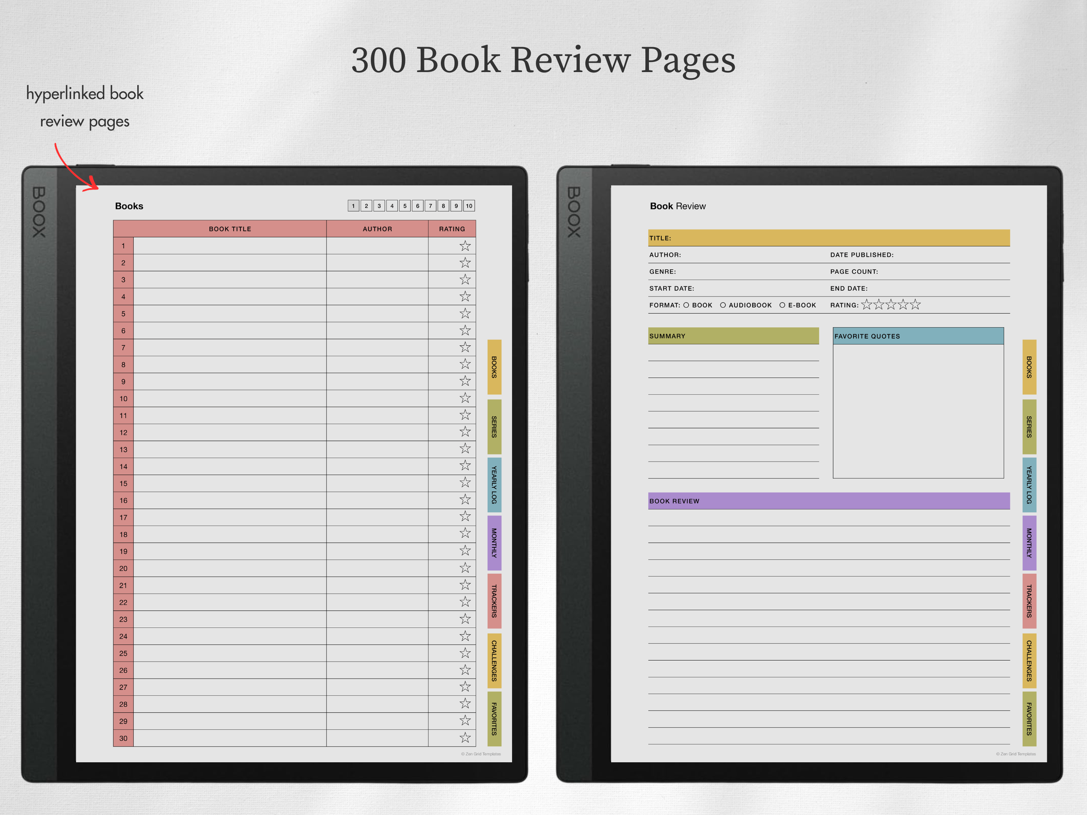Tap inside the FAVORITE QUOTES box
The width and height of the screenshot is (1087, 815).
click(x=918, y=411)
